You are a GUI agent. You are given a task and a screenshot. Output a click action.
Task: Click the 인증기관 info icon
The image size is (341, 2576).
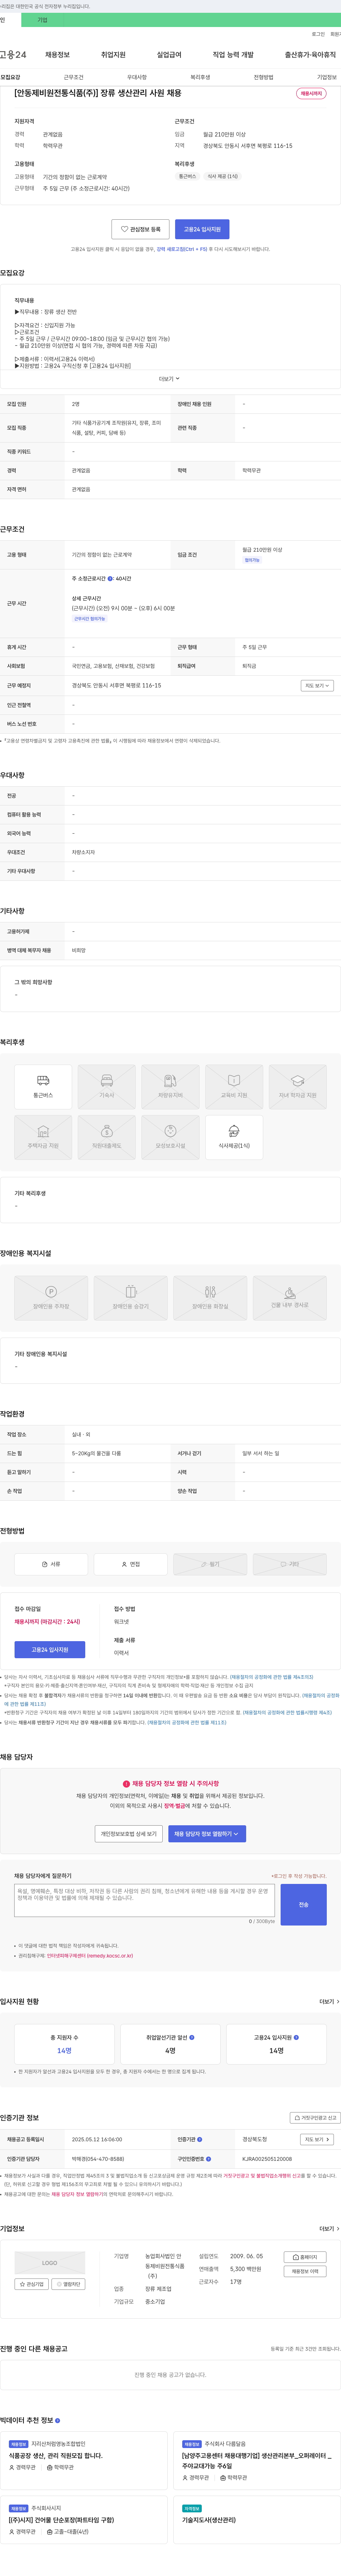[200, 2139]
